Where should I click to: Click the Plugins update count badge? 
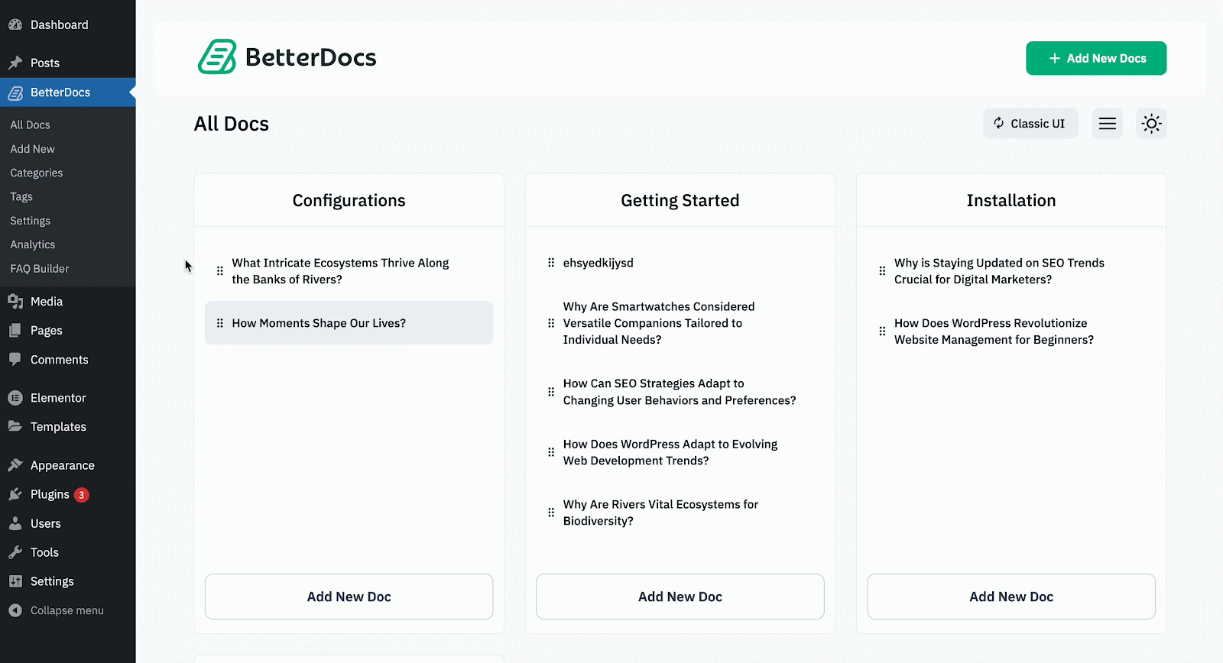coord(82,495)
